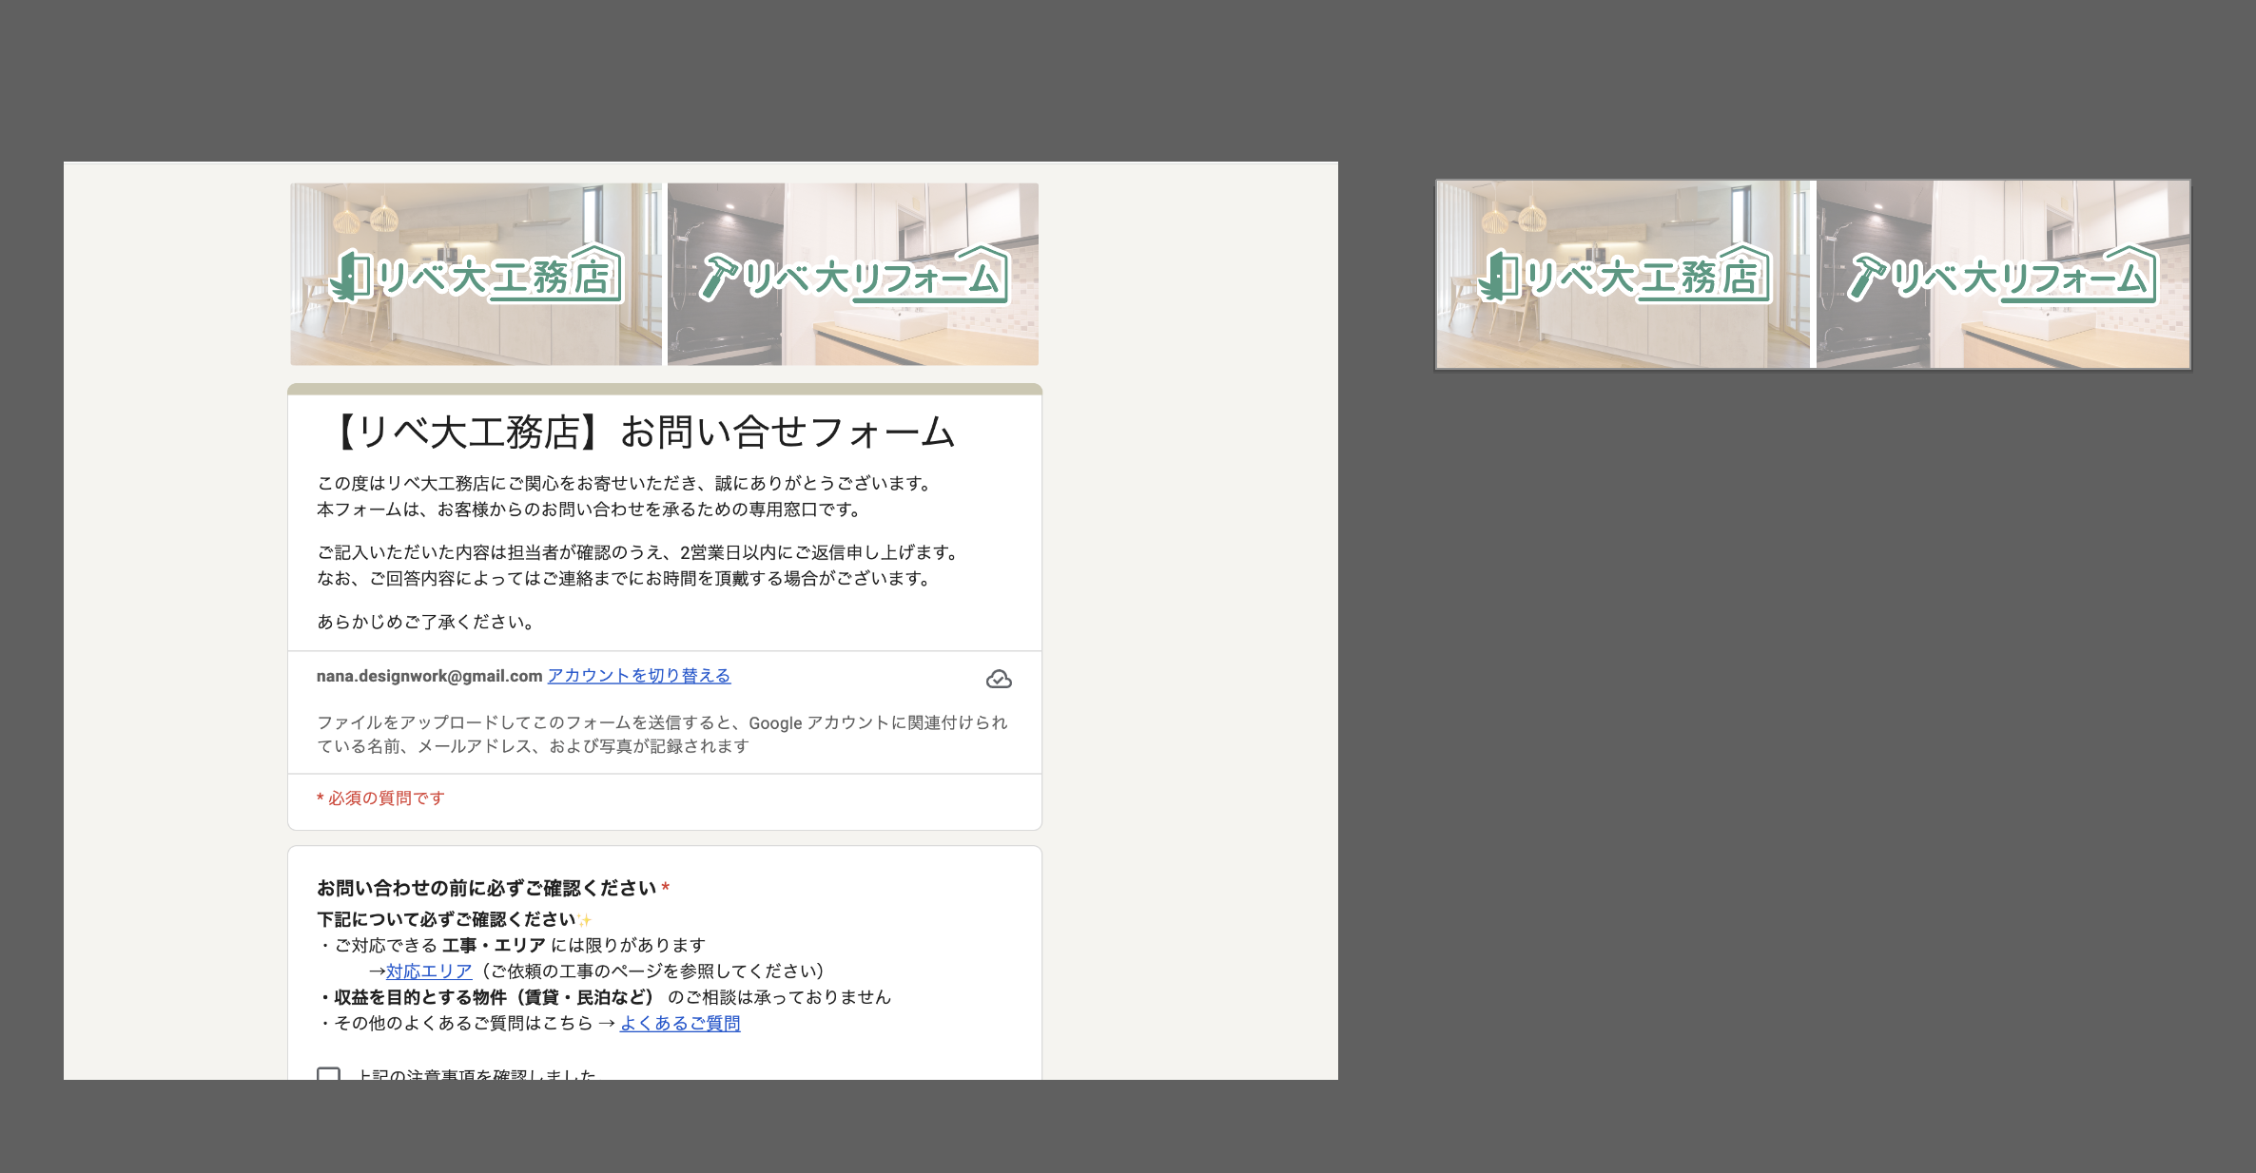2256x1173 pixels.
Task: Click the beige accent bar atop the form card
Action: [664, 389]
